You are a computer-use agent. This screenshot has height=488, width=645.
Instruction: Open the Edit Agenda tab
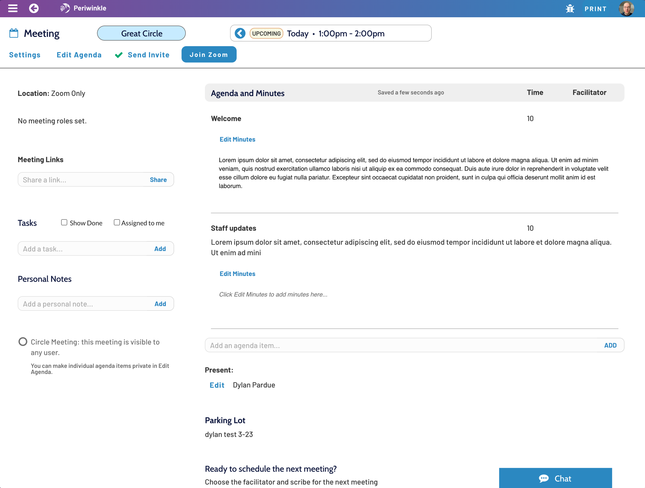pos(79,55)
